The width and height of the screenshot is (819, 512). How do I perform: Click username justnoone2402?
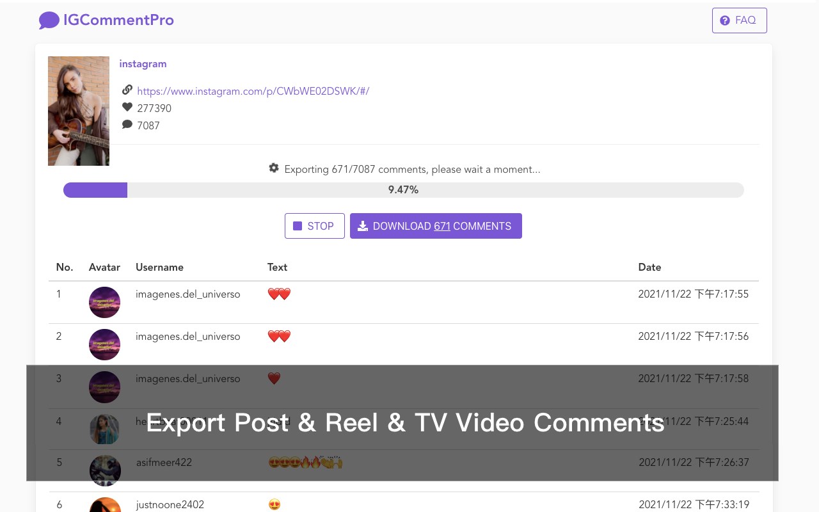click(170, 505)
